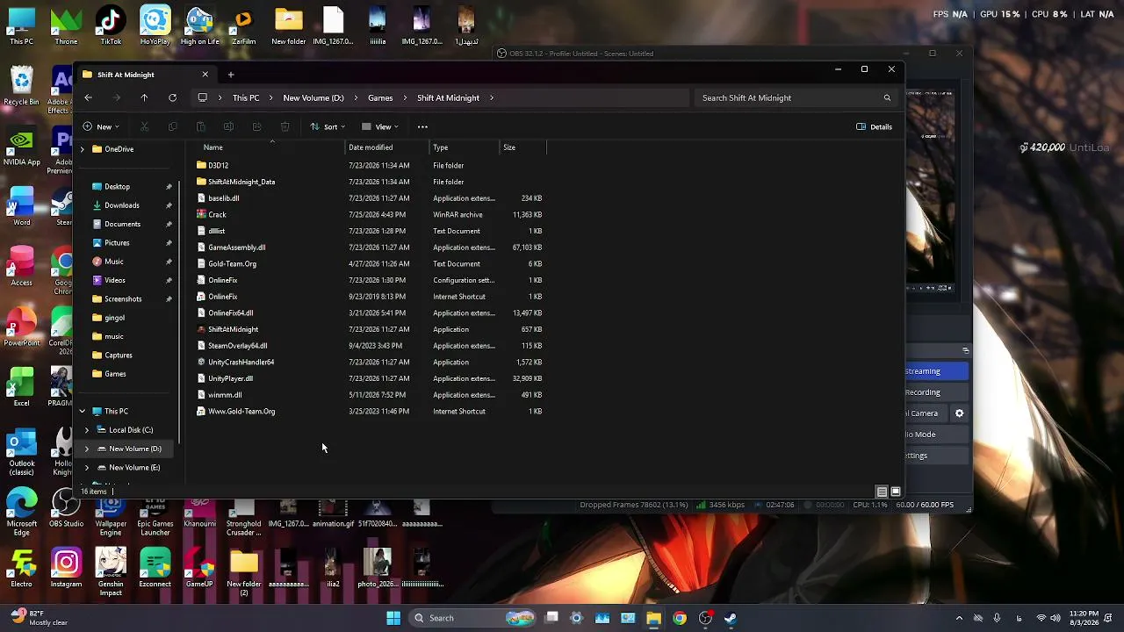
Task: Open the Microsoft Edge desktop icon
Action: coord(21,509)
